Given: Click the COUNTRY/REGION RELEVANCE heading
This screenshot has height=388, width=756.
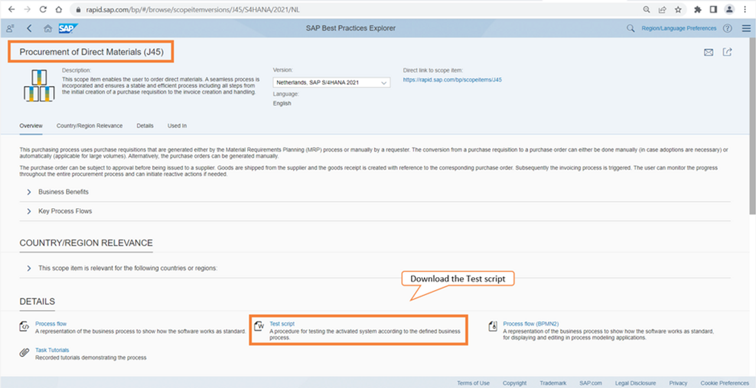Looking at the screenshot, I should [86, 243].
